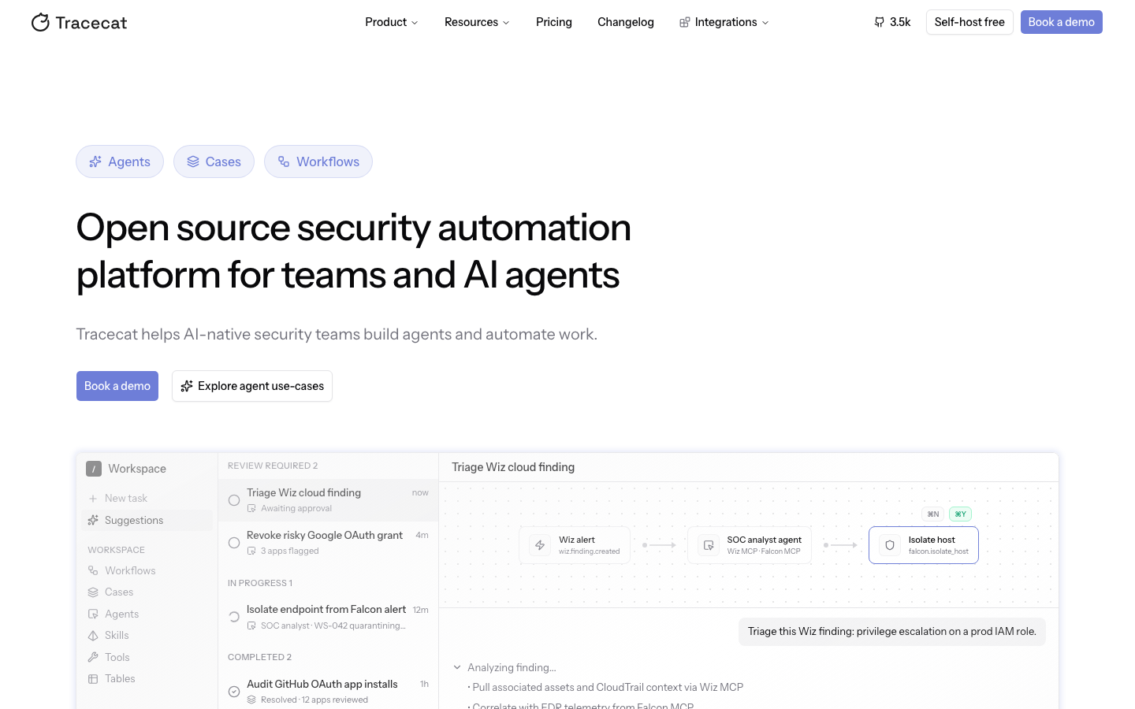Screen dimensions: 1135x709
Task: Click the Triage Wiz cloud finding panel title
Action: pyautogui.click(x=513, y=467)
